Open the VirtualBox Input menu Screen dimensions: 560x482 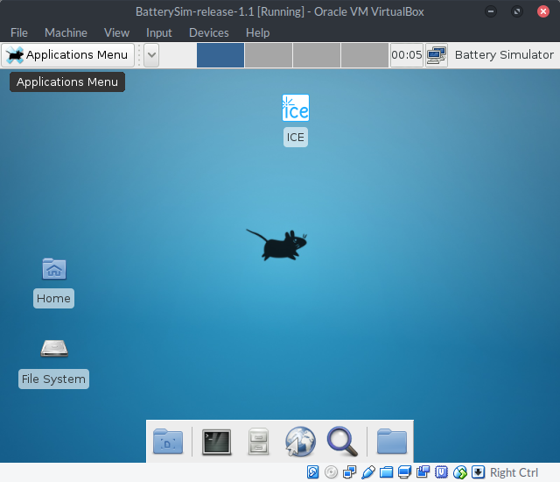coord(159,33)
